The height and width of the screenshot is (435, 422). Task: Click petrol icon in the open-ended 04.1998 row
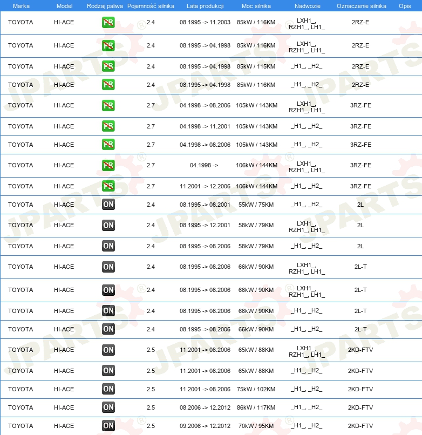(x=108, y=165)
